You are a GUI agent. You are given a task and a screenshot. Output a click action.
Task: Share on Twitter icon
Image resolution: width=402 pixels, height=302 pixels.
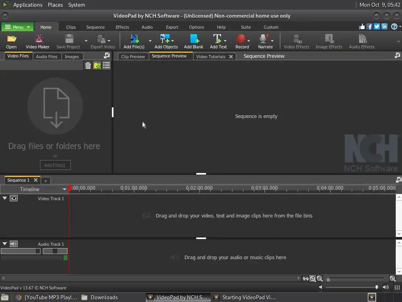point(376,26)
